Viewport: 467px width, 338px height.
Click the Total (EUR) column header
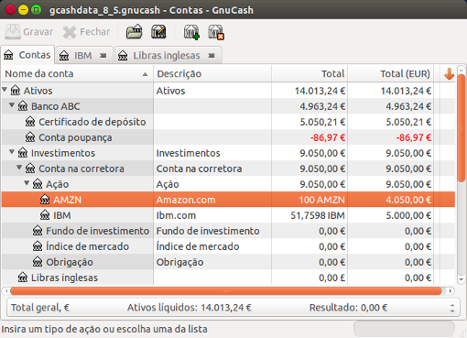pyautogui.click(x=390, y=74)
